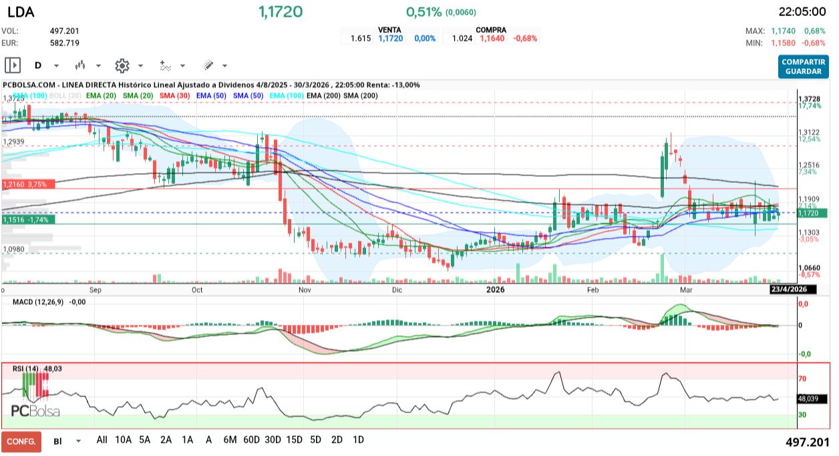Open the D timeframe selector
This screenshot has width=839, height=456.
(39, 65)
